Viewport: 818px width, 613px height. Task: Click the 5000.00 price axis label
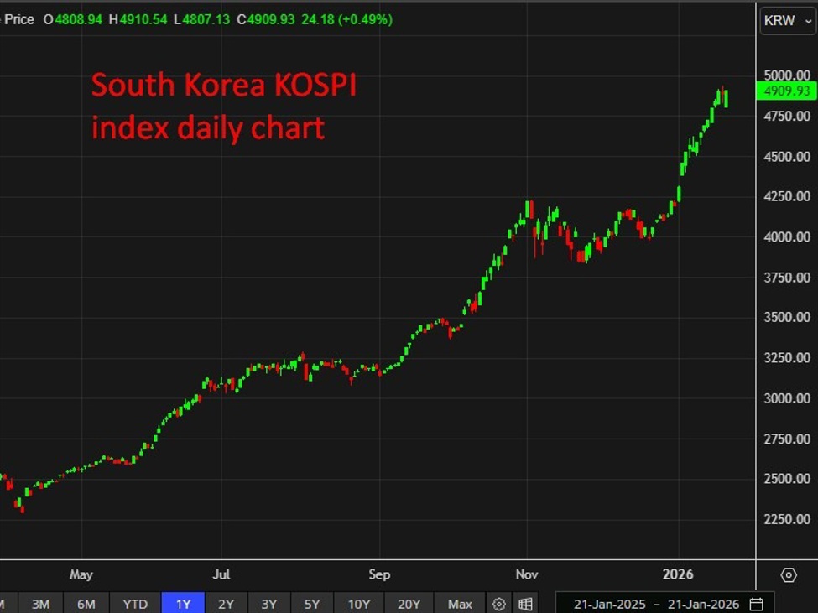(787, 74)
